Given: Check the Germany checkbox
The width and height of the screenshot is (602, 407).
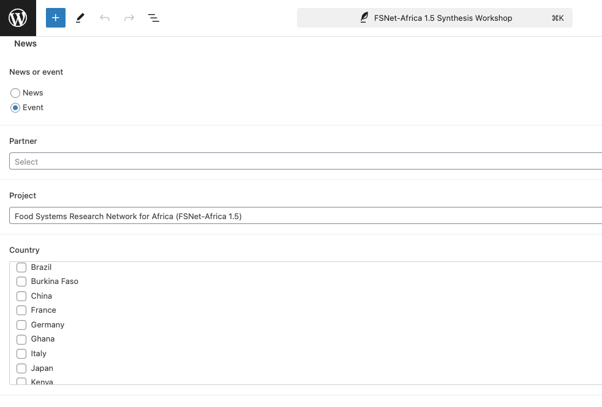Looking at the screenshot, I should pos(21,325).
